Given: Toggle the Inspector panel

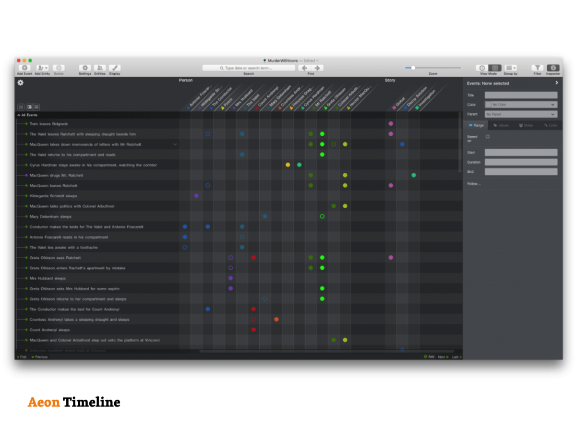Looking at the screenshot, I should (x=553, y=68).
